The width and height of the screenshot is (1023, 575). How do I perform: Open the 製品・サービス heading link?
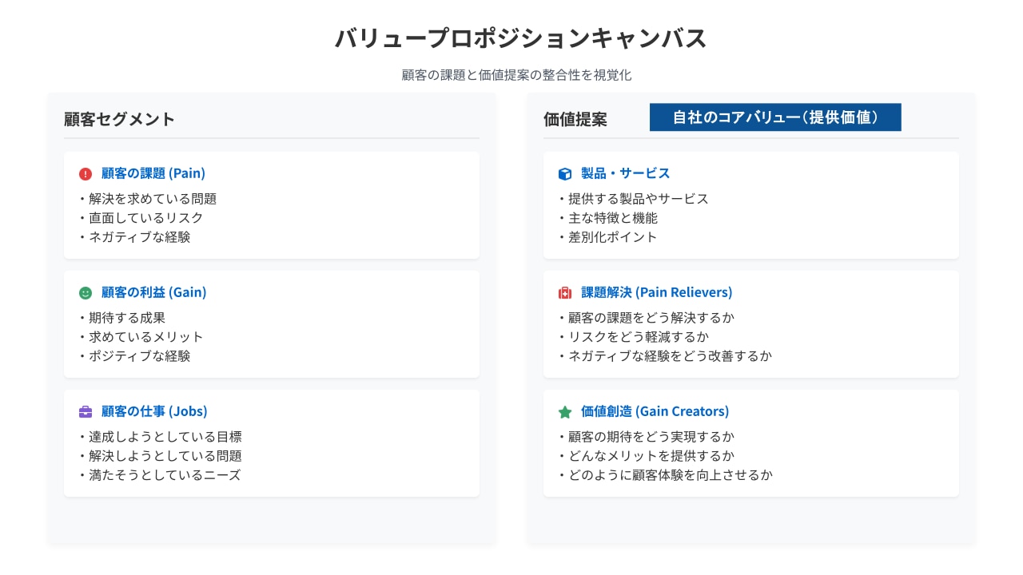point(625,172)
